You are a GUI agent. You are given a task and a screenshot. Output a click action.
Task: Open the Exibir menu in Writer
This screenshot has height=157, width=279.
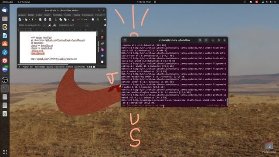pyautogui.click(x=39, y=15)
